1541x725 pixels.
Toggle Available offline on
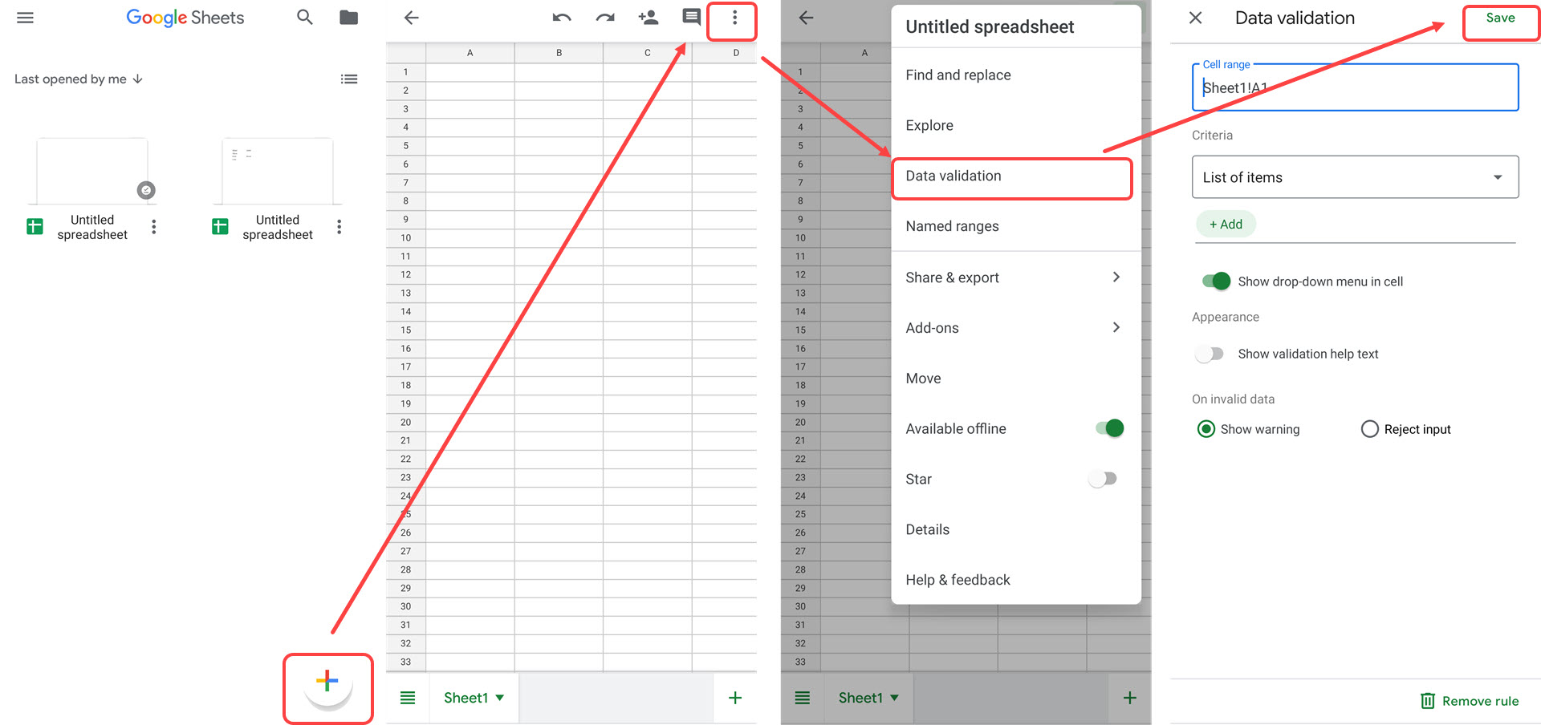click(x=1108, y=427)
